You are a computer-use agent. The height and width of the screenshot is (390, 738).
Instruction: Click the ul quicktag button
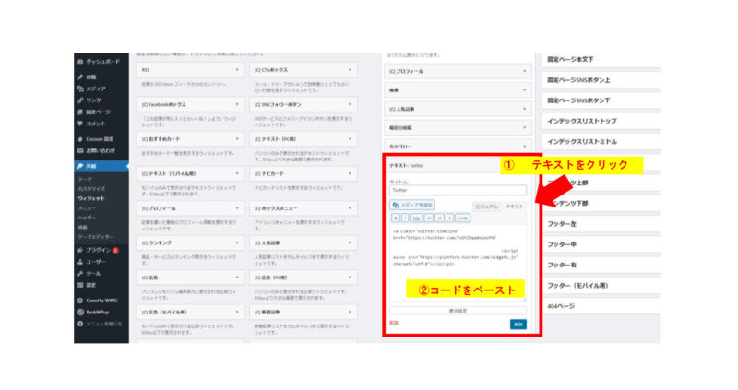(x=429, y=218)
